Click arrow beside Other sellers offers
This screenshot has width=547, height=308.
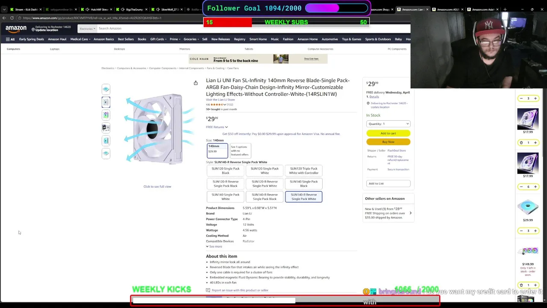point(410,213)
